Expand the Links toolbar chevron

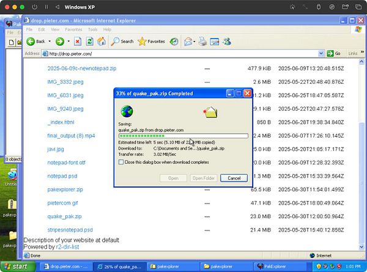pos(362,52)
